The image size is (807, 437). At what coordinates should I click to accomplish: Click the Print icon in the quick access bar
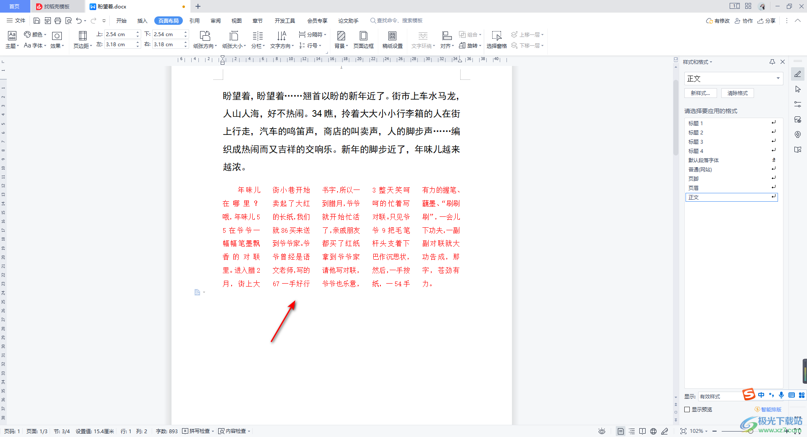click(x=58, y=21)
